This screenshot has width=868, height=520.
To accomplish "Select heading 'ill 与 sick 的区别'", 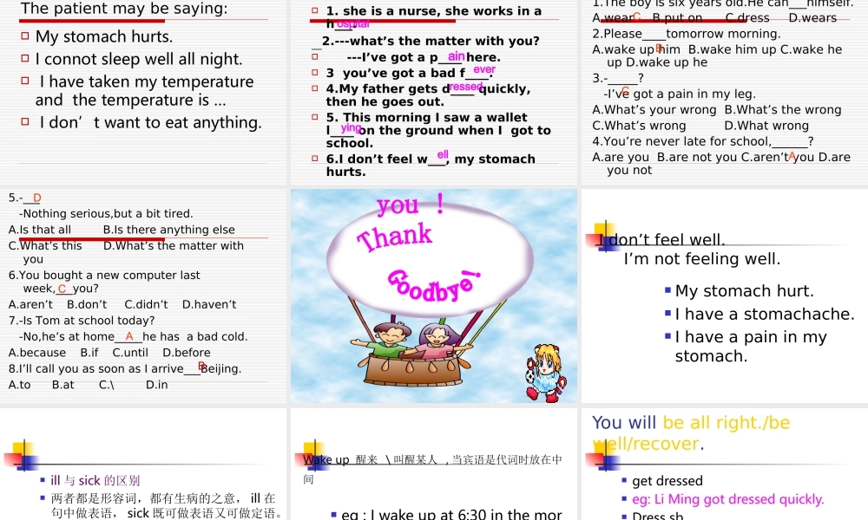I will point(95,480).
